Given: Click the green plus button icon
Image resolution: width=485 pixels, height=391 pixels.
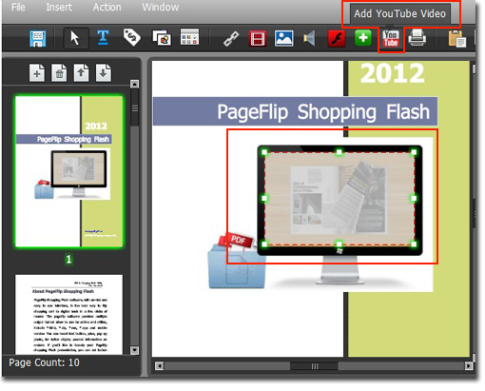Looking at the screenshot, I should pyautogui.click(x=363, y=38).
